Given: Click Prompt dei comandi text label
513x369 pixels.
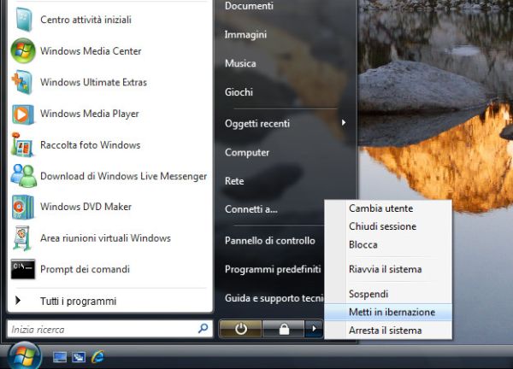Looking at the screenshot, I should pos(85,269).
